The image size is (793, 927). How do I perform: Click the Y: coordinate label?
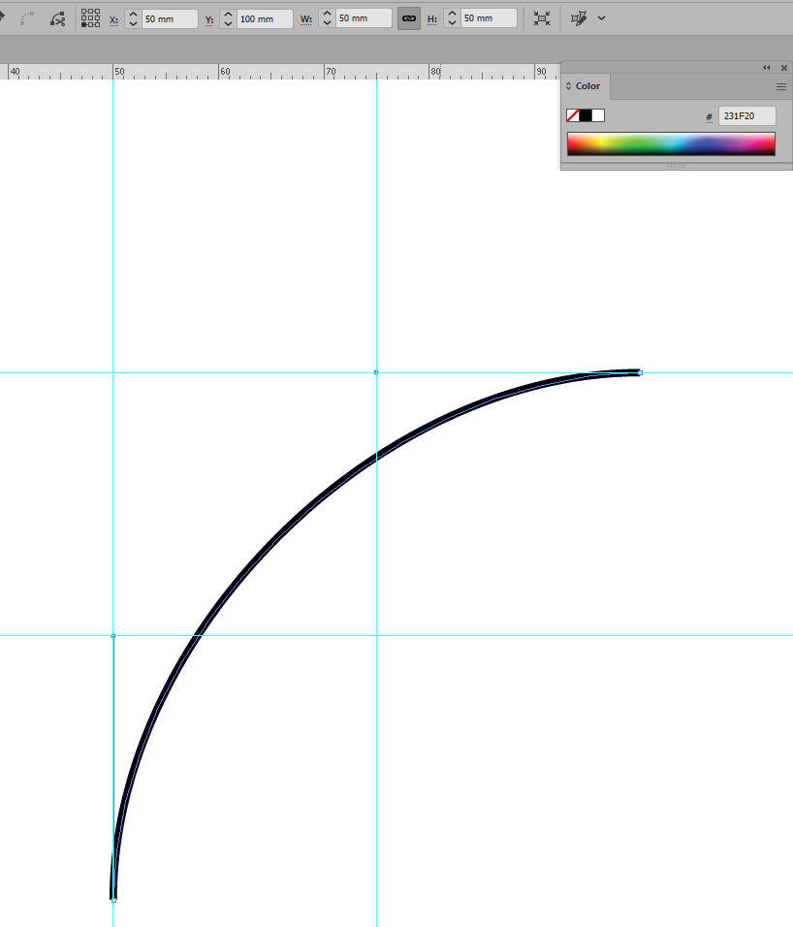(x=209, y=20)
